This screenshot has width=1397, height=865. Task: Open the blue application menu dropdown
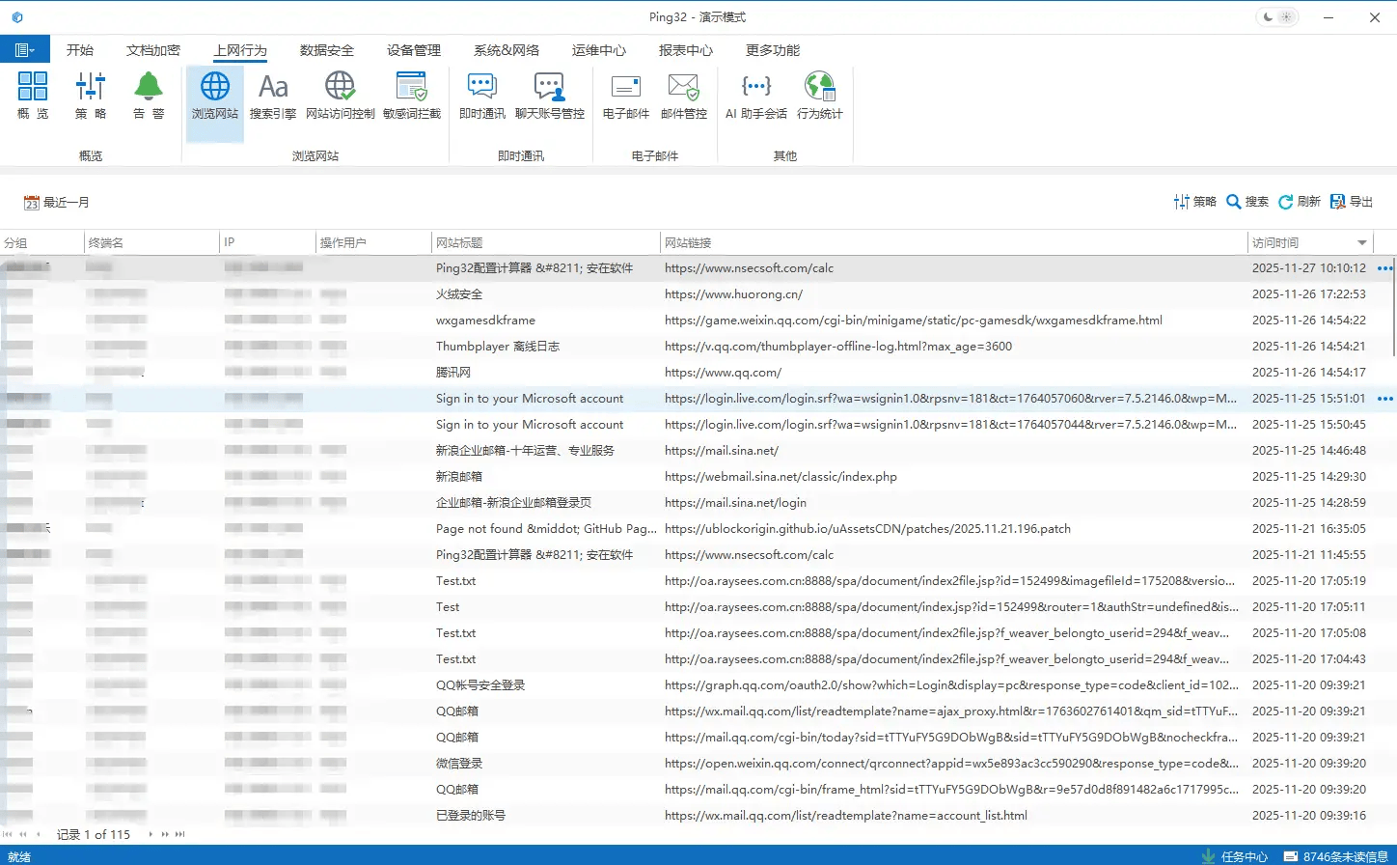coord(25,50)
